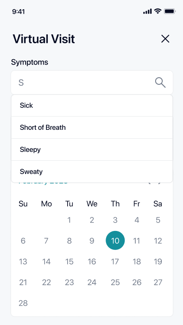Select the Sick suggestion
This screenshot has height=325, width=183.
[x=92, y=106]
